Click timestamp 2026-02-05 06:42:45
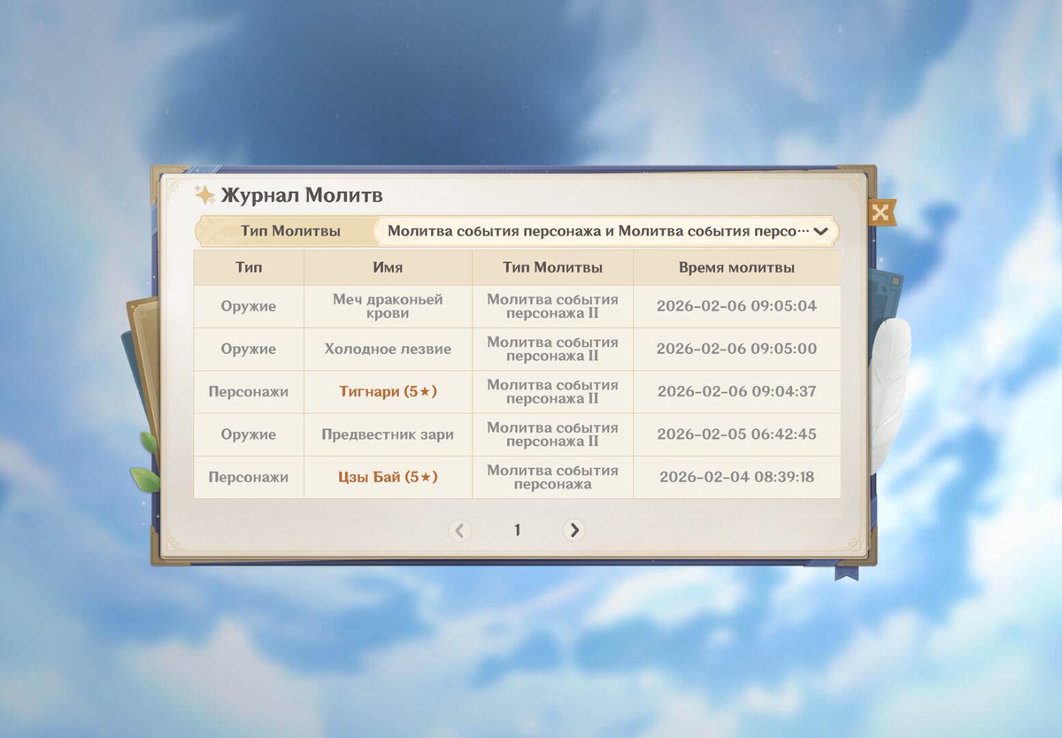The width and height of the screenshot is (1062, 738). [x=736, y=434]
